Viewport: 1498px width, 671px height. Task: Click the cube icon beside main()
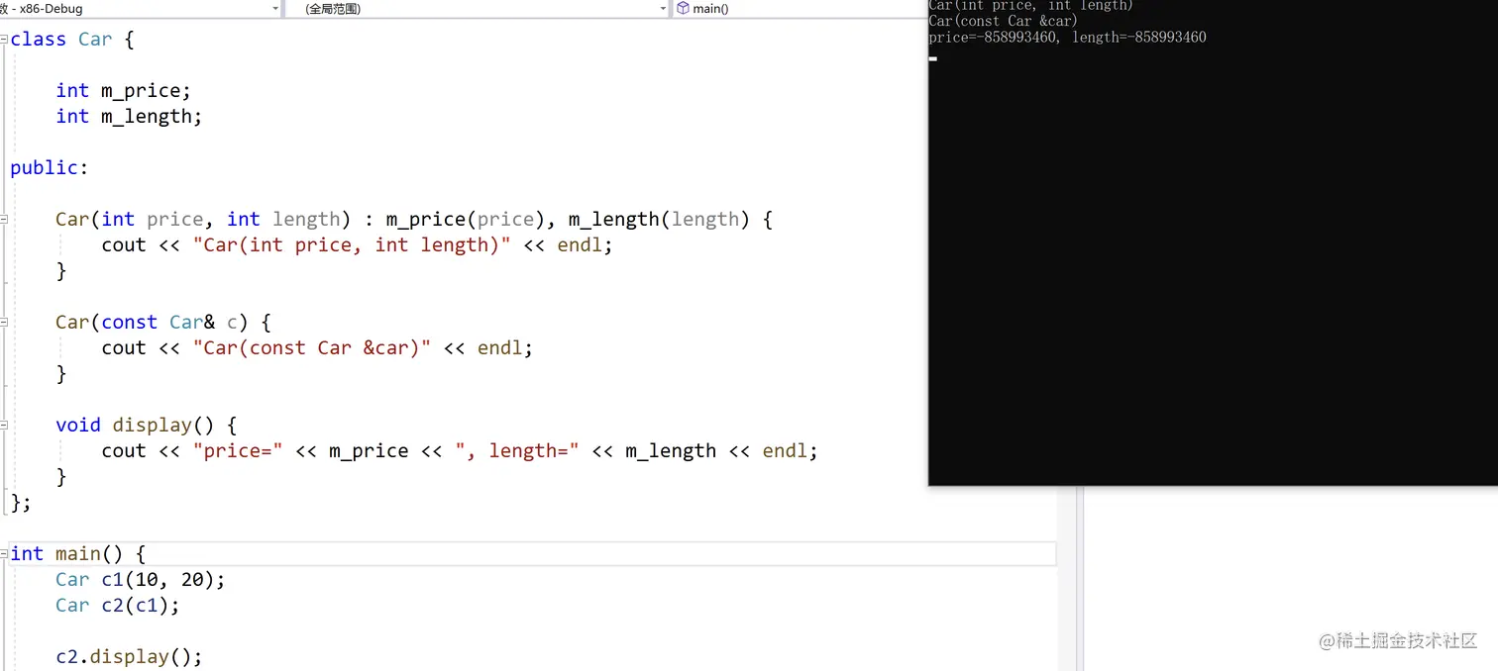(683, 8)
